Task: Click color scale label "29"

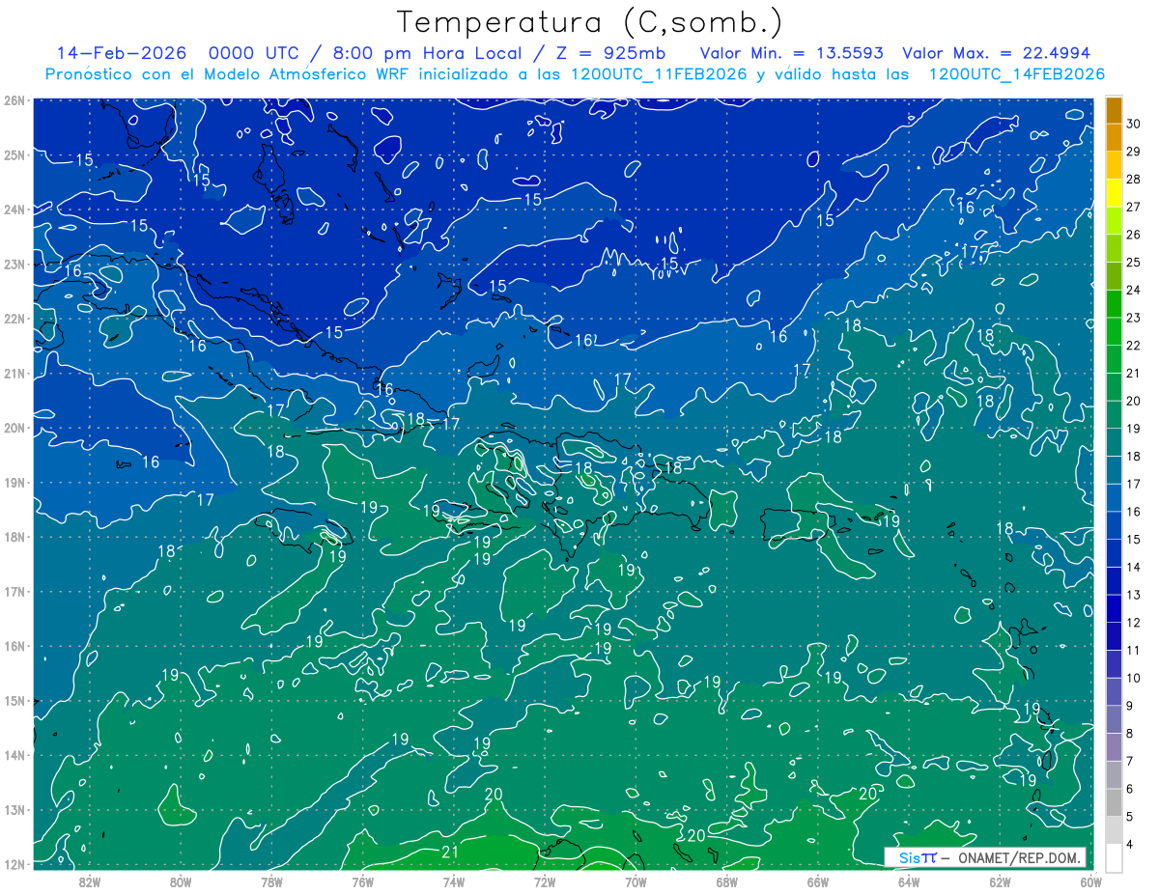Action: coord(1134,152)
